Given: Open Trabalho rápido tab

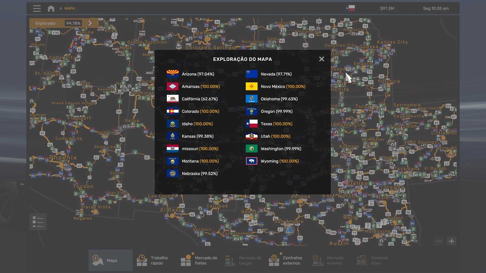Looking at the screenshot, I should tap(154, 260).
